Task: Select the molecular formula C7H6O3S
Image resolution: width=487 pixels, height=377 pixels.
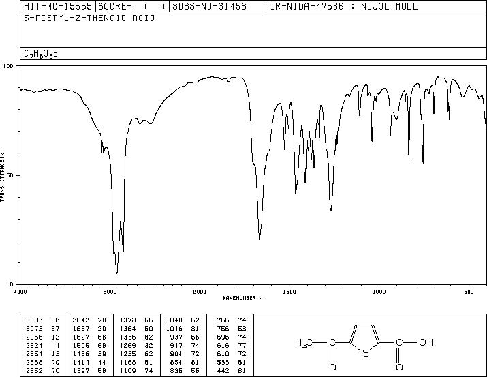Action: (41, 54)
